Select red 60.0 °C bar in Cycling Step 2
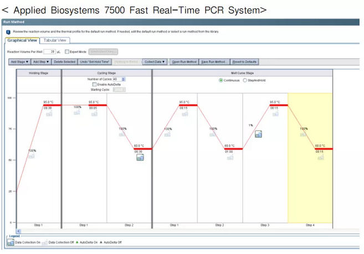Viewport: 364px width, 254px height. [x=143, y=149]
